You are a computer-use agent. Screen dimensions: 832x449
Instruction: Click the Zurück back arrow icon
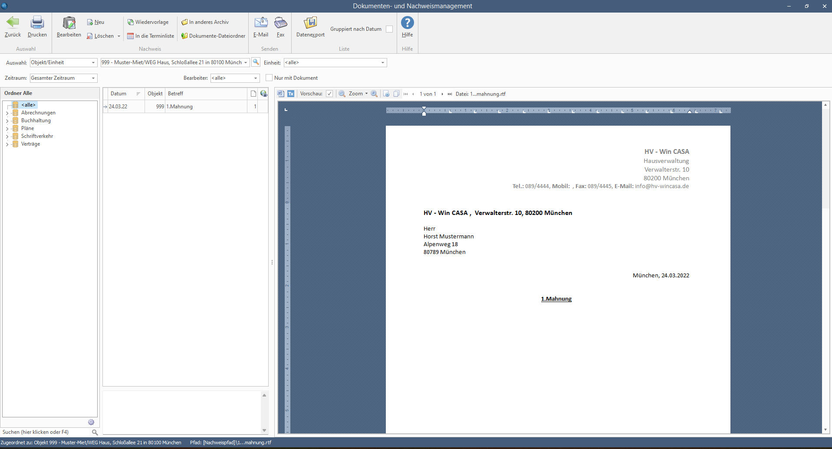pyautogui.click(x=13, y=23)
